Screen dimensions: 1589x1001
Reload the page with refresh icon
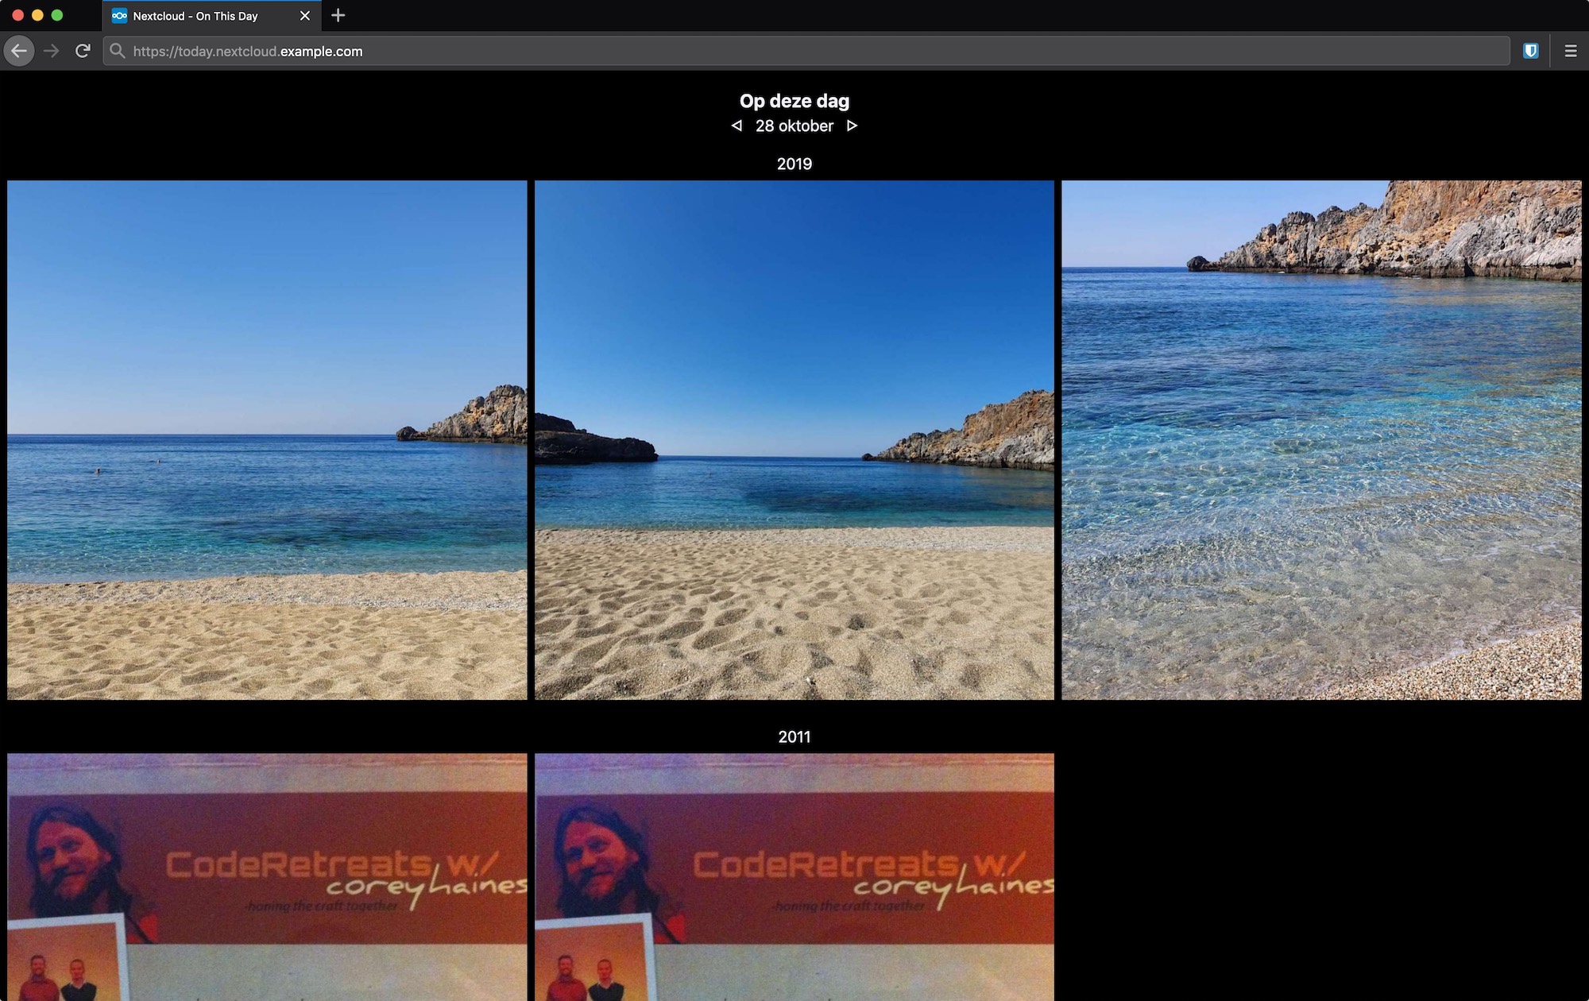83,51
